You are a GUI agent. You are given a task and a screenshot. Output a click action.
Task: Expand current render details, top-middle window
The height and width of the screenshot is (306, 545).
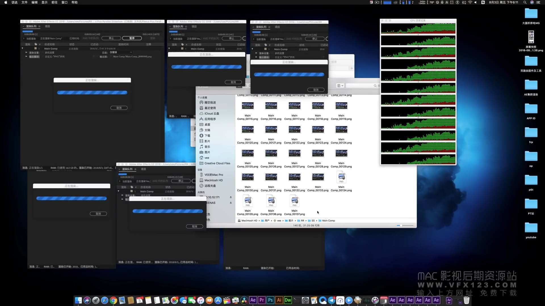point(171,39)
